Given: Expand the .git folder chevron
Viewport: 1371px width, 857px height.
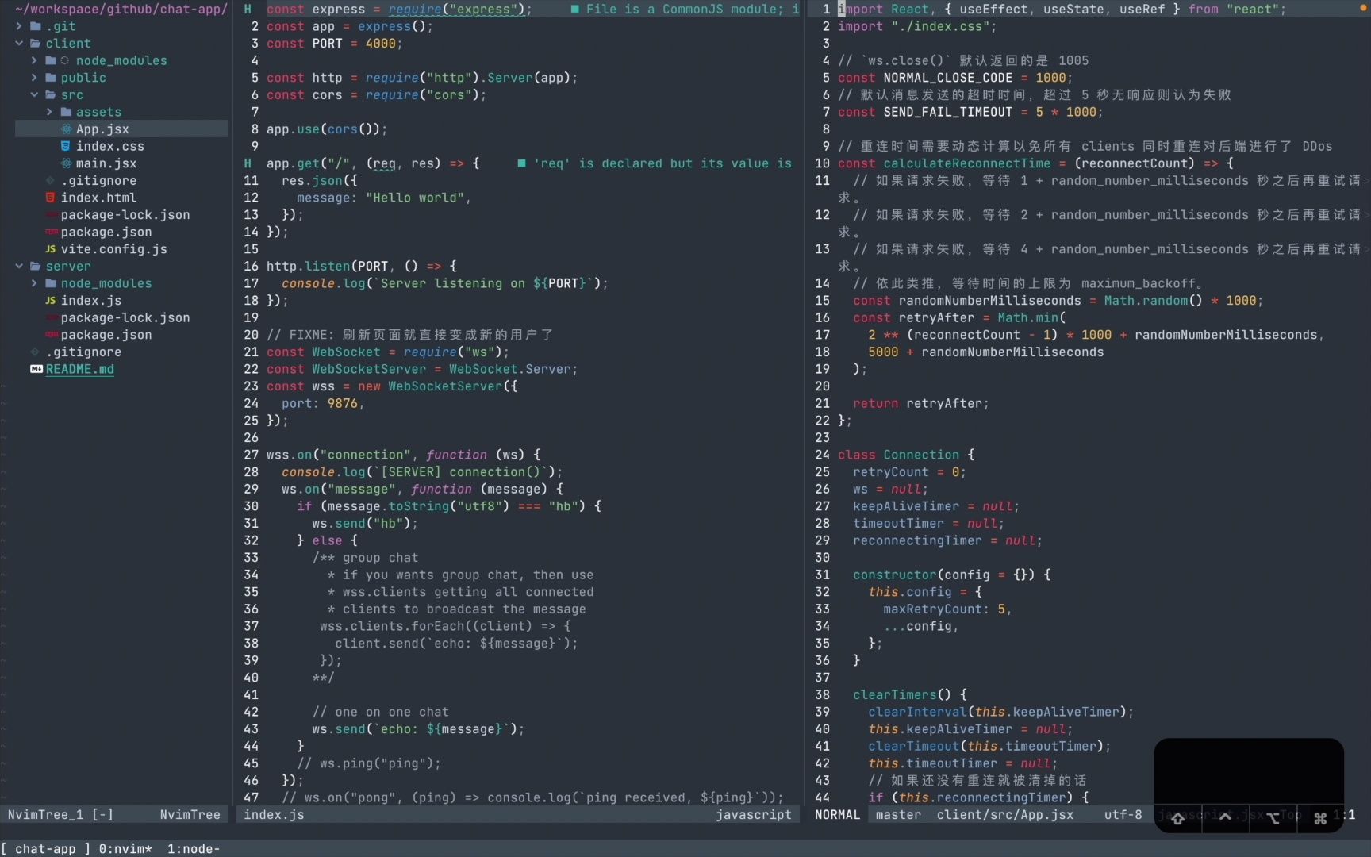Looking at the screenshot, I should 19,26.
